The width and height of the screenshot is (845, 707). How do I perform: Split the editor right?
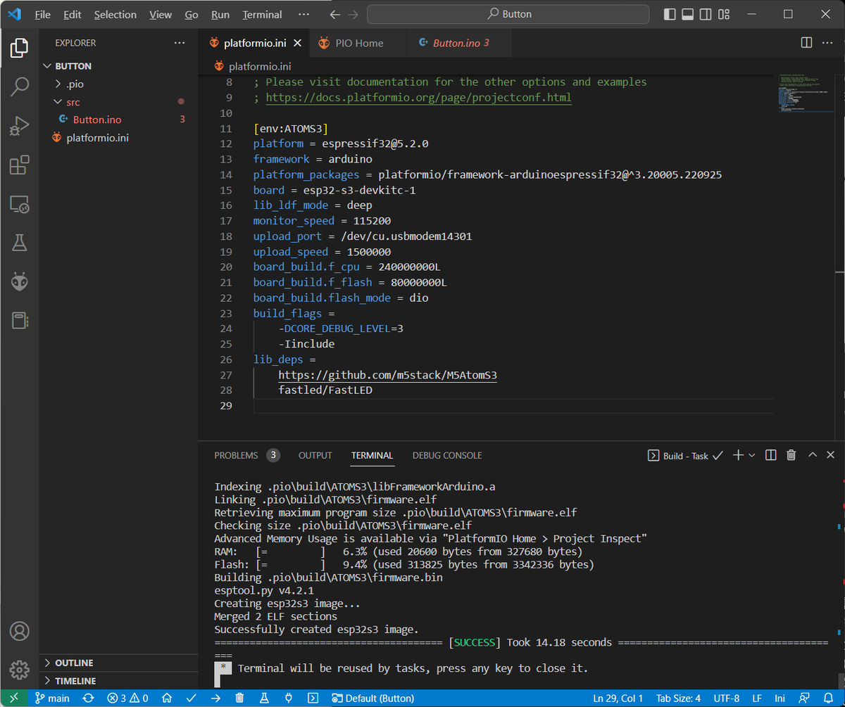click(807, 43)
